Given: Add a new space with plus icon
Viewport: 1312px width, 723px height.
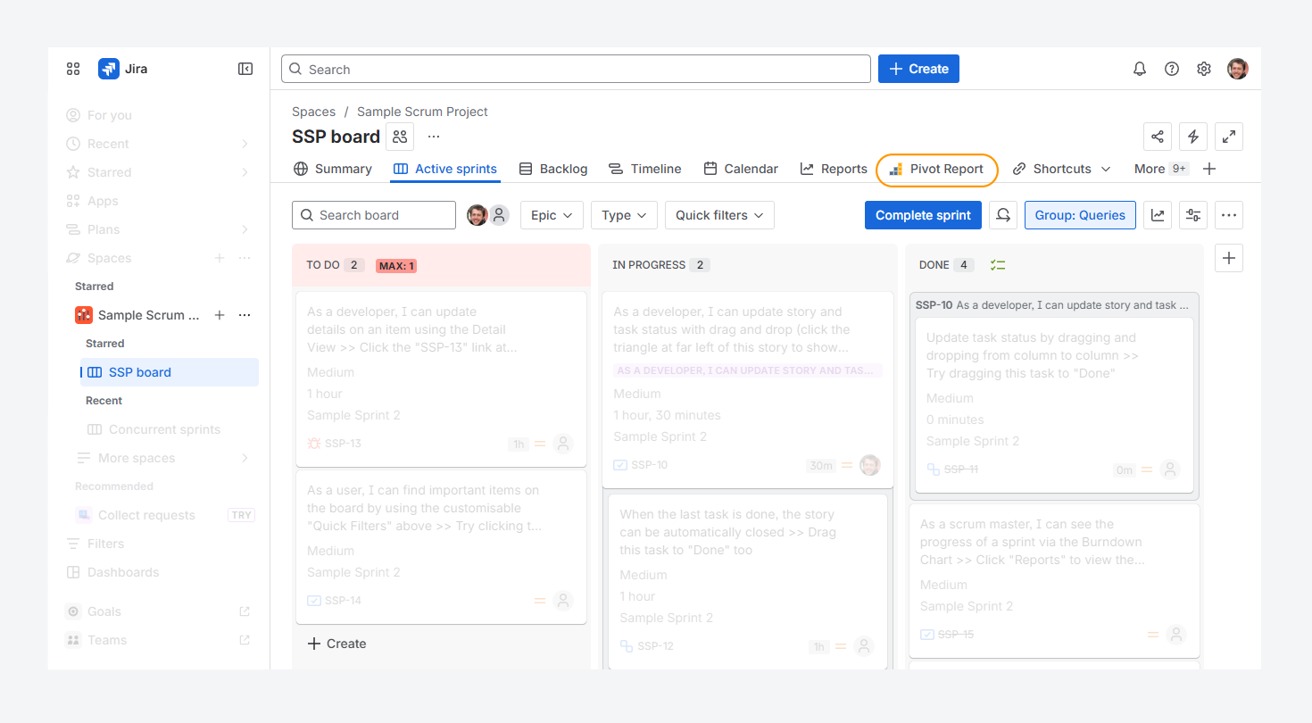Looking at the screenshot, I should (x=220, y=258).
